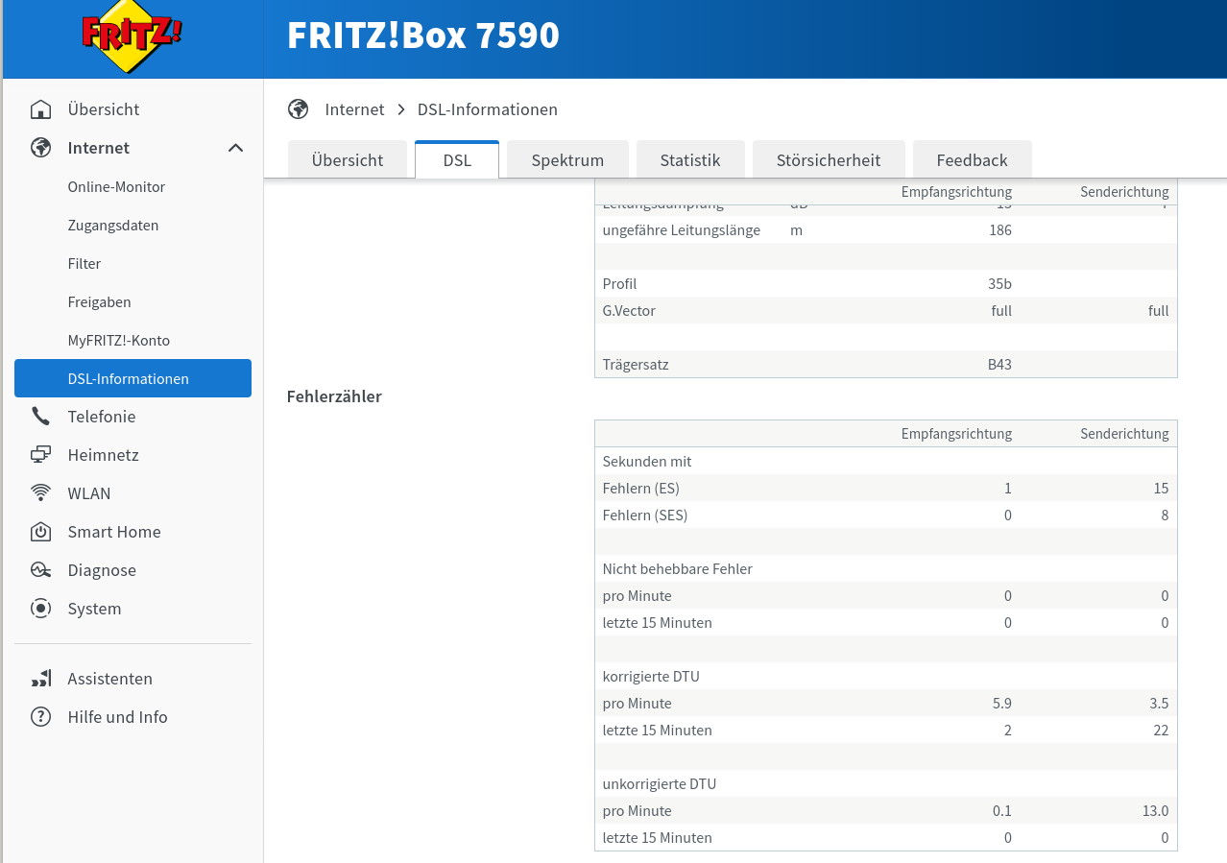
Task: Click the Telefonie phone icon
Action: 40,417
